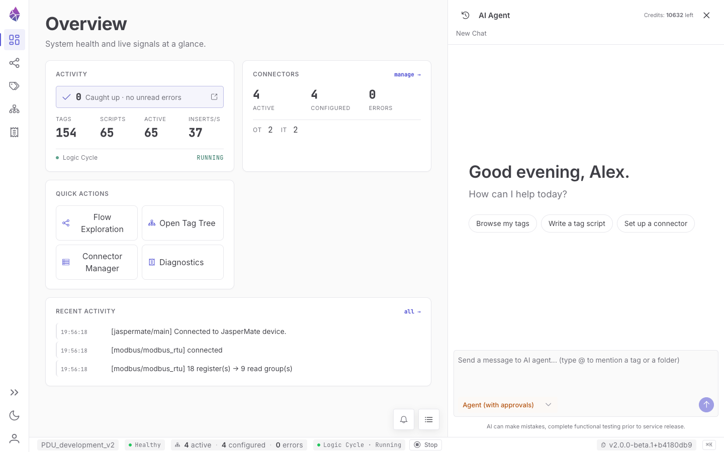Click the 18 register(s) read groups log entry

238,369
